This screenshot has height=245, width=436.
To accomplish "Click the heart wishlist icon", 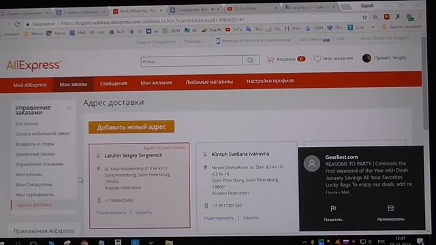I will (x=317, y=59).
